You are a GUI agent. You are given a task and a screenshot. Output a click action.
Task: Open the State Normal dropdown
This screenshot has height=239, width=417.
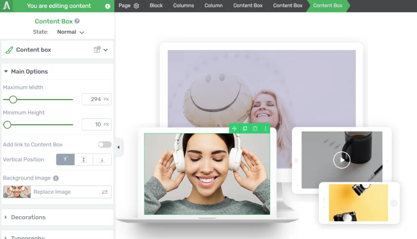click(x=70, y=32)
